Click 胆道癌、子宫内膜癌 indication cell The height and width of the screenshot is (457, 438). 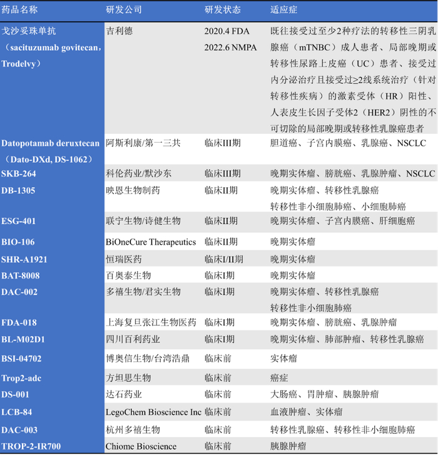click(x=348, y=143)
